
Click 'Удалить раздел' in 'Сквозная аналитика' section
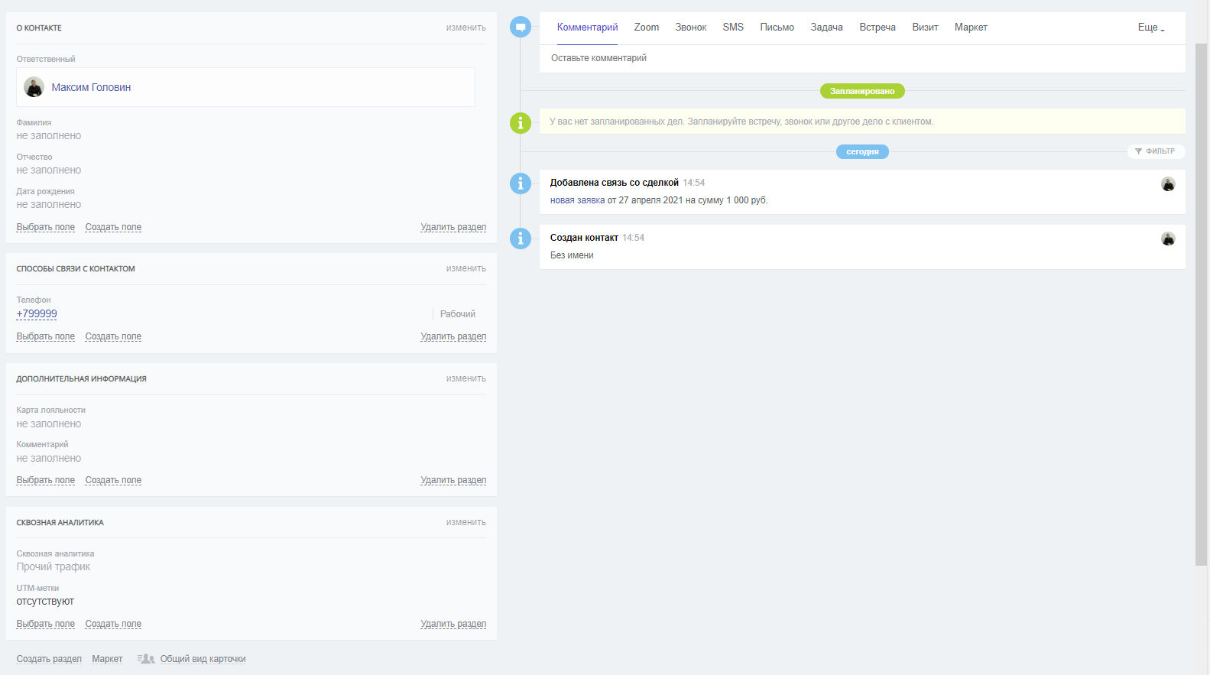tap(453, 624)
